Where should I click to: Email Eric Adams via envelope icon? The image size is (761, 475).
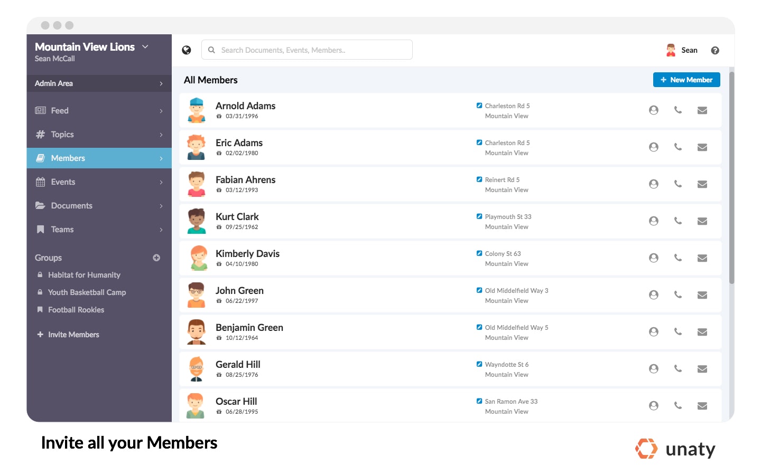click(x=702, y=147)
